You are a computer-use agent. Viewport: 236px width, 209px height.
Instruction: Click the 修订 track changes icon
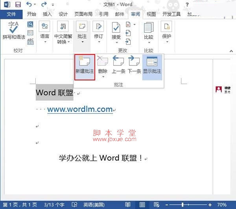coord(98,26)
